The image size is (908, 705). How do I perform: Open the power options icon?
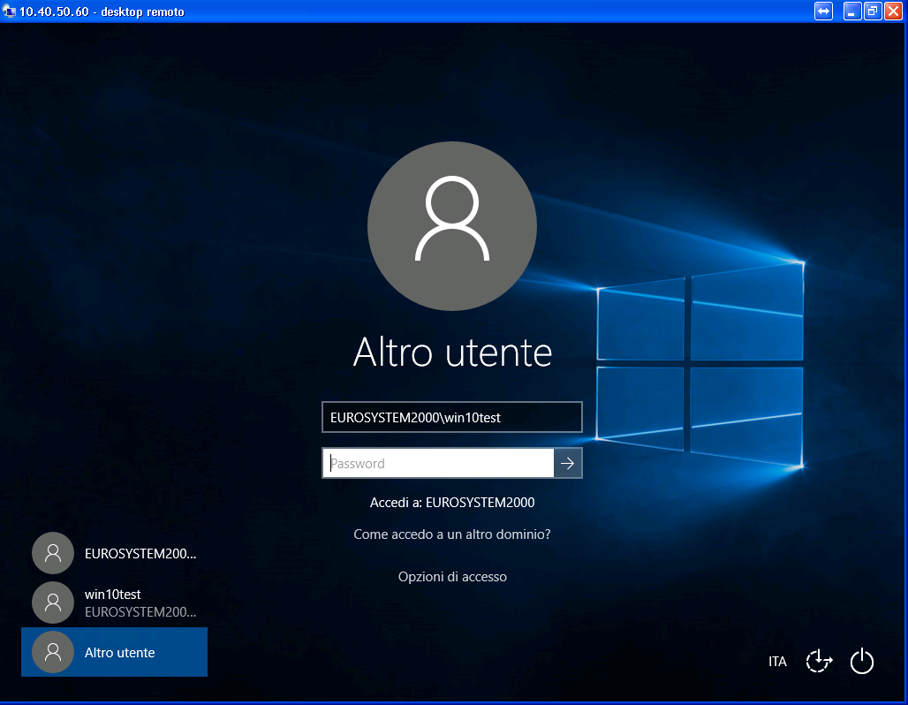862,661
